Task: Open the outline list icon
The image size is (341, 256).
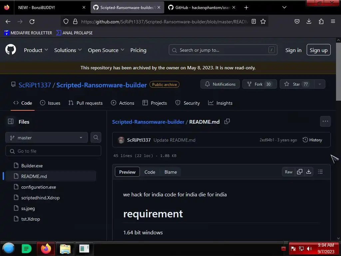Action: 320,172
